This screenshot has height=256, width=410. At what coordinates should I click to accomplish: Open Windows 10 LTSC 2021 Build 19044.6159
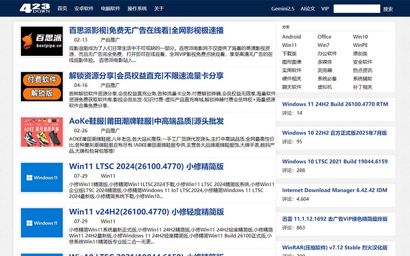pyautogui.click(x=335, y=161)
